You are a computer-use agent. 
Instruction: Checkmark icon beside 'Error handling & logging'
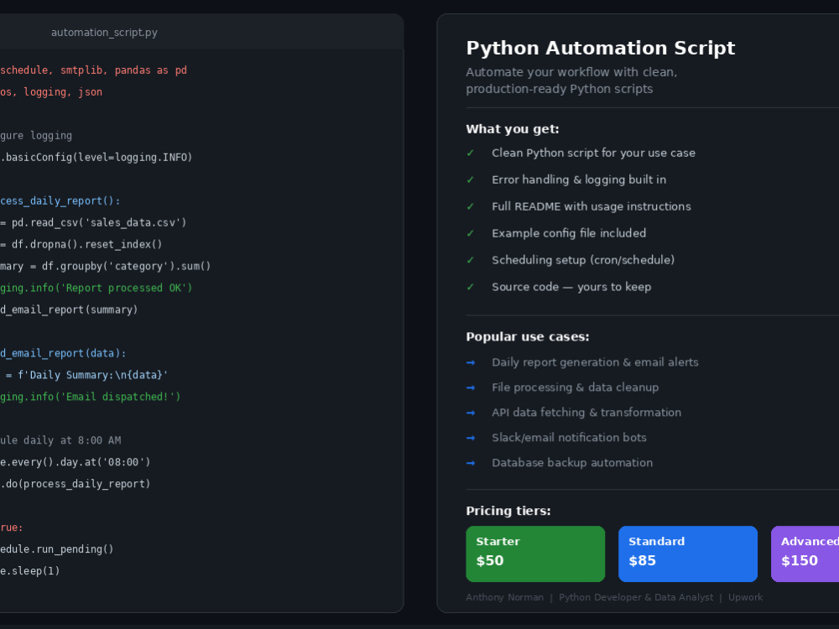pyautogui.click(x=471, y=179)
